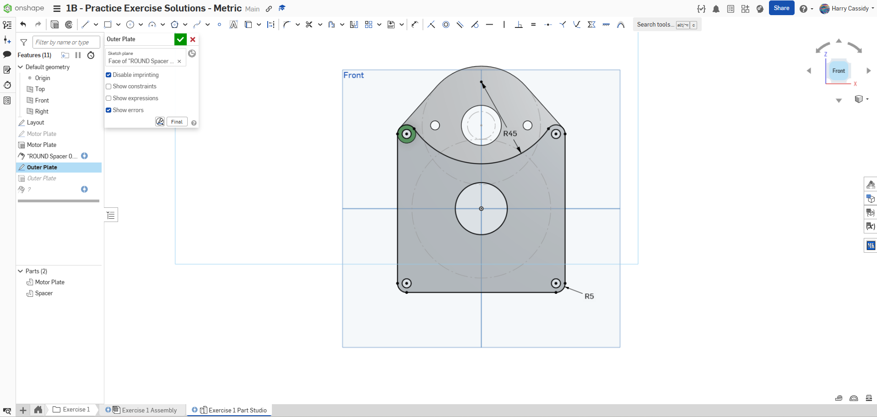The image size is (877, 417).
Task: Open the Exercise 1 Part Studio tab
Action: point(237,410)
